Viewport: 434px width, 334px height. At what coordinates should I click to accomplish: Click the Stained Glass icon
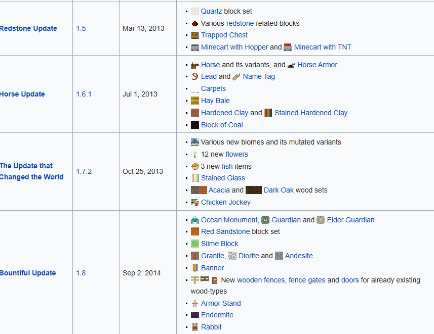click(x=195, y=178)
